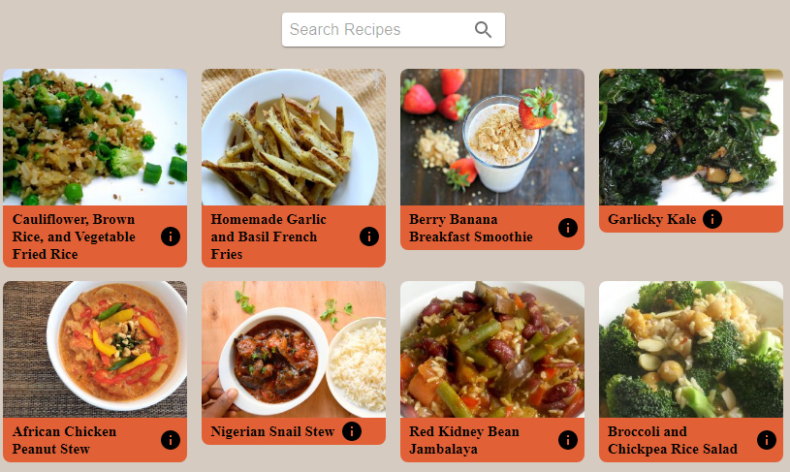Select the Berry Banana Breakfast Smoothie title
The image size is (790, 472).
[471, 228]
